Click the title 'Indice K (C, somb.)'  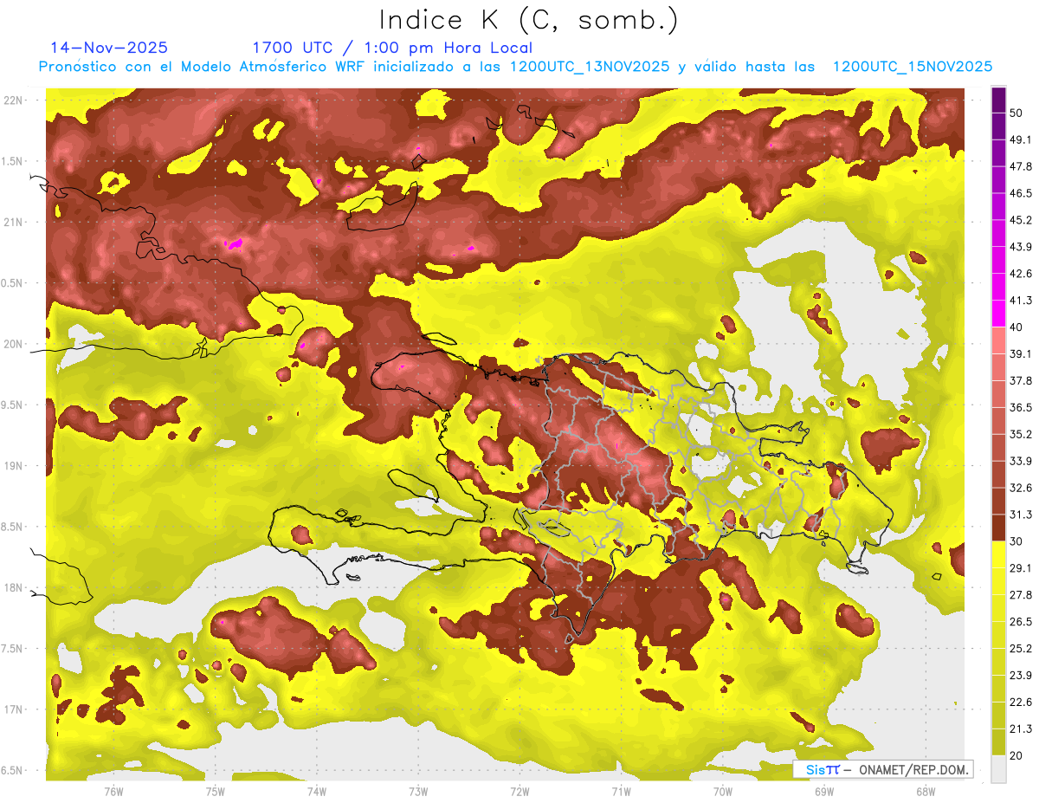click(527, 21)
